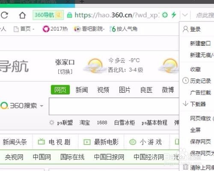
Task: Visit the 中国经济网 site link
Action: click(149, 157)
